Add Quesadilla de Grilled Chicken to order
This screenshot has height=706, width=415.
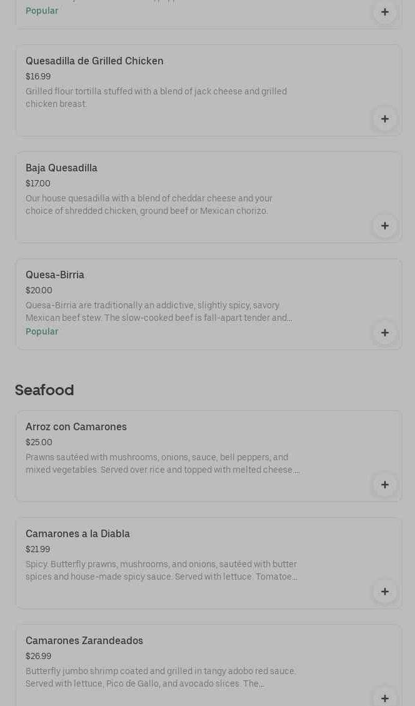tap(384, 119)
